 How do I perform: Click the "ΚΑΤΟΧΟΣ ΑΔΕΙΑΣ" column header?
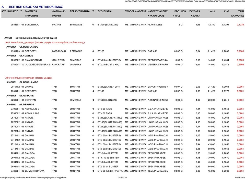click(x=157, y=11)
